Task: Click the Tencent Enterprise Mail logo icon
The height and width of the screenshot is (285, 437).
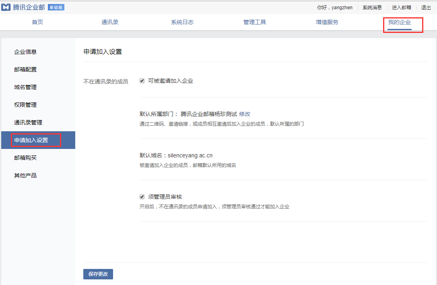Action: [6, 7]
